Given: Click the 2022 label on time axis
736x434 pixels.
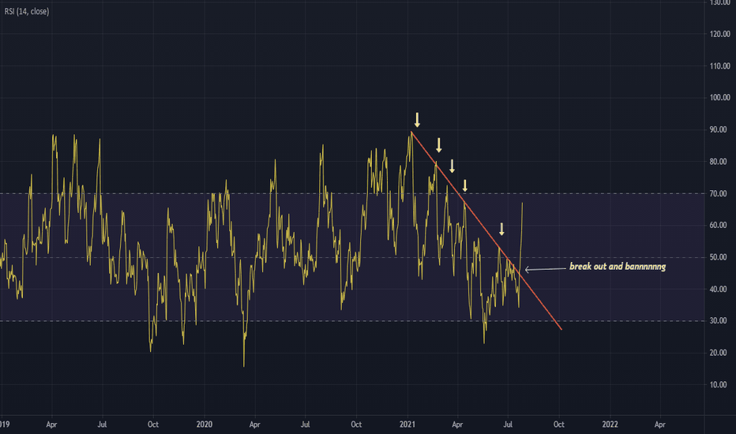Looking at the screenshot, I should point(610,425).
